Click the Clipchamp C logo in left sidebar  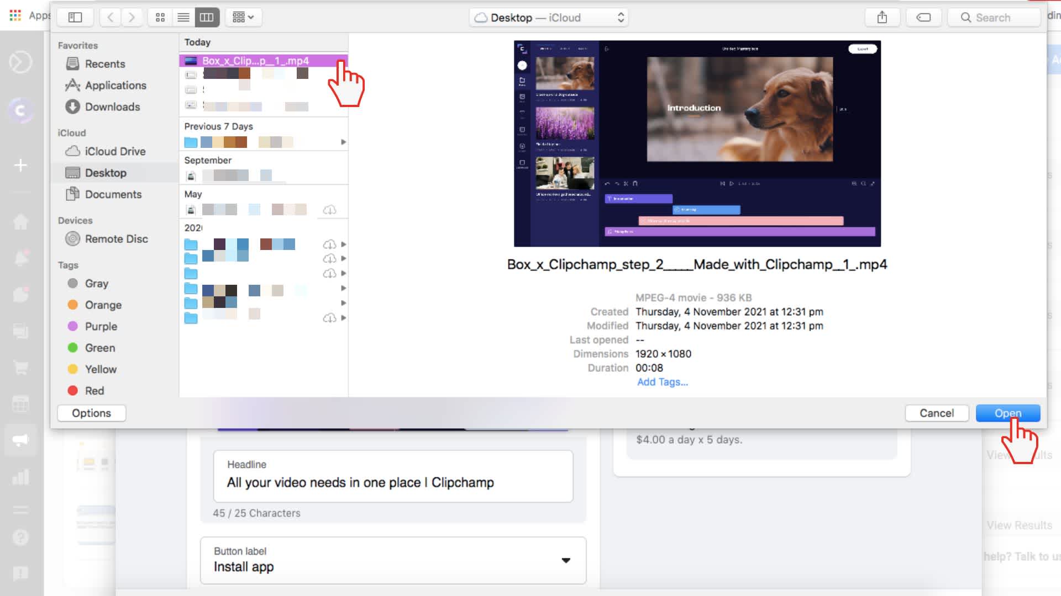tap(20, 110)
